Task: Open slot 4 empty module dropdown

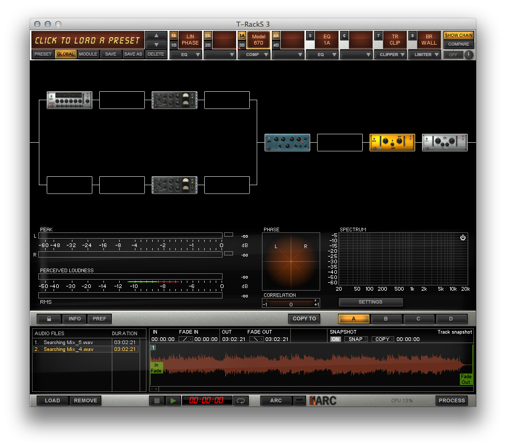Action: pos(288,55)
